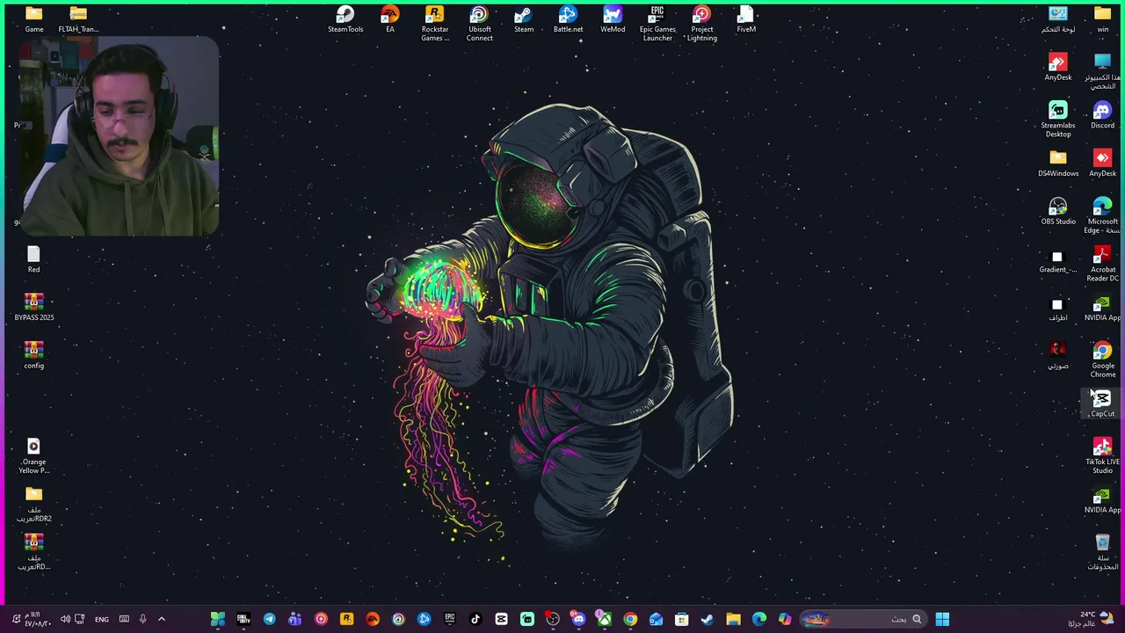Select the DS4Windows folder icon
Screen dimensions: 1125x633
point(1058,164)
